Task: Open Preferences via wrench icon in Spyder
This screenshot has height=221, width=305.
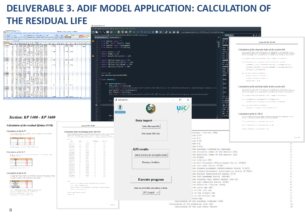Action: pos(166,32)
